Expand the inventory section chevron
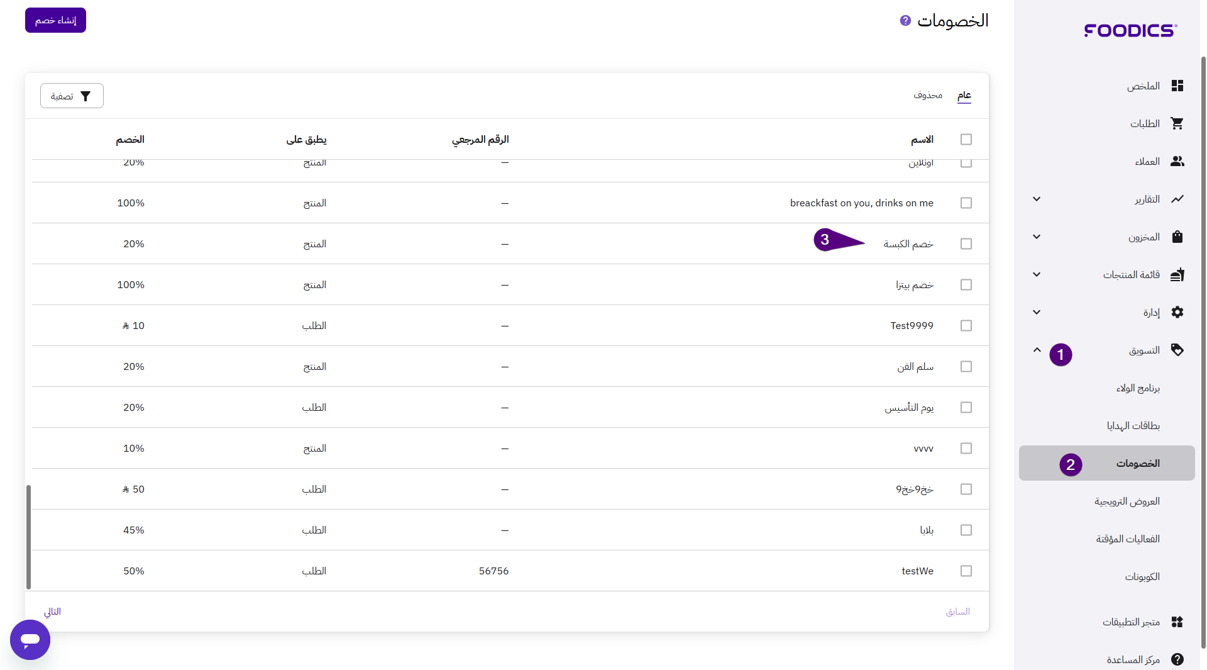The height and width of the screenshot is (670, 1207). coord(1037,237)
